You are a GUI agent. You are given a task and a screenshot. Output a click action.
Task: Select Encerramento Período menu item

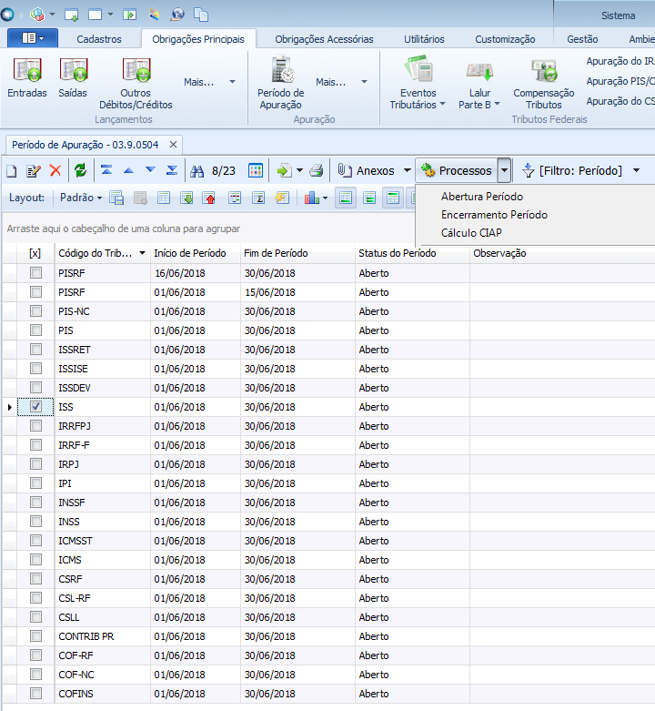(494, 215)
